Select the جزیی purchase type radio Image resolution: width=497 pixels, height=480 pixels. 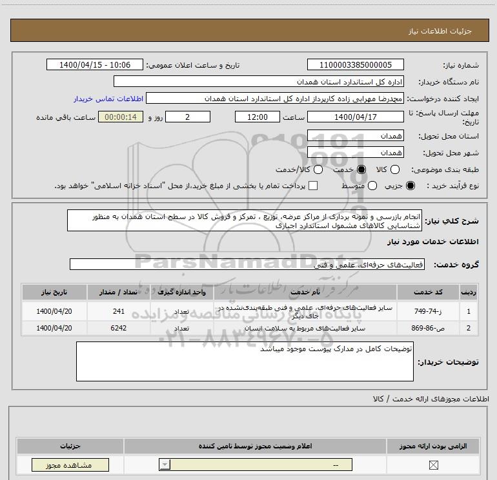(x=410, y=186)
